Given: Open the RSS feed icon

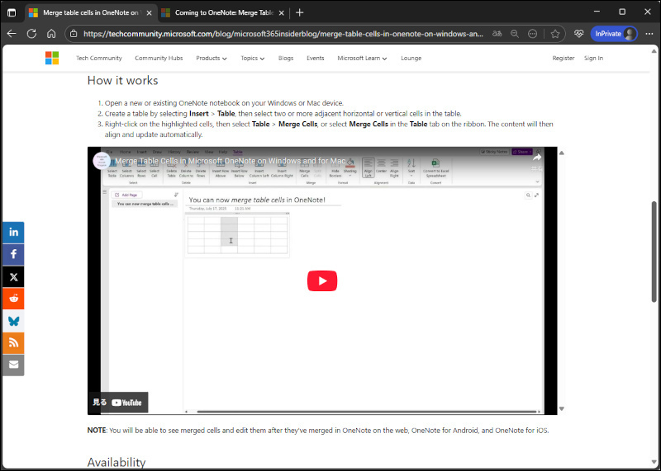Looking at the screenshot, I should click(13, 342).
